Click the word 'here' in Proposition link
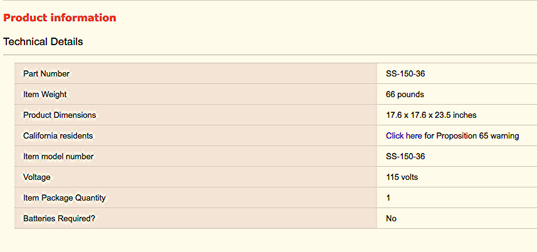Viewport: 537px width, 252px height. click(x=414, y=135)
